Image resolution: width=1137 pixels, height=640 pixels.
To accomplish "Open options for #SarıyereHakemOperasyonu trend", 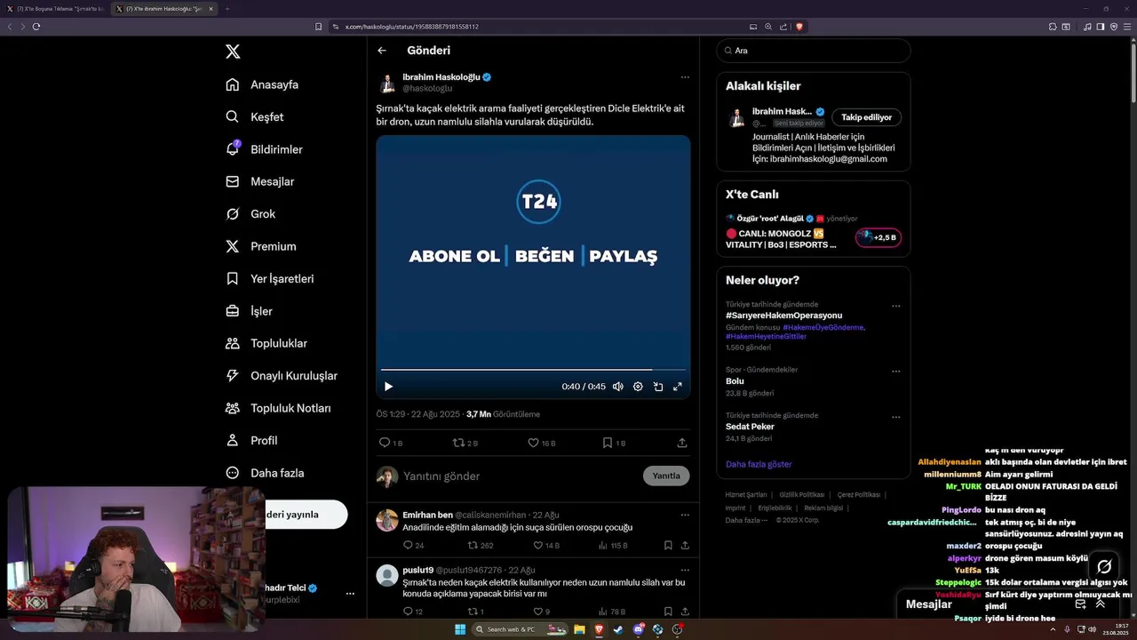I will (x=895, y=306).
